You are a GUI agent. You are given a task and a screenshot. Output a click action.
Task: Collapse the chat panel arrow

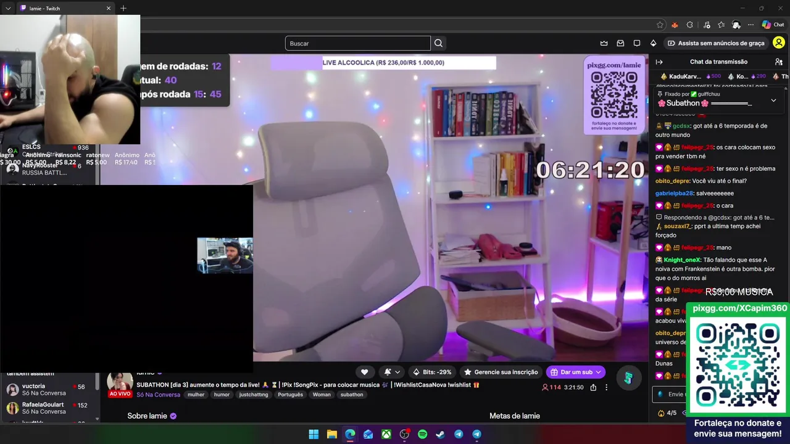659,62
